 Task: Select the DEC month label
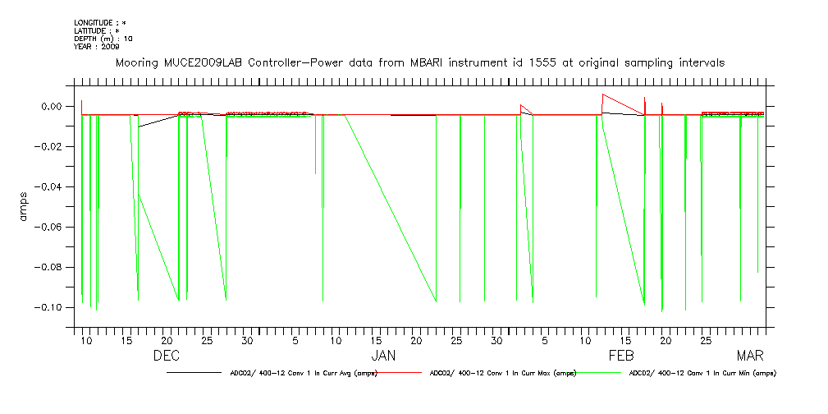(x=167, y=356)
